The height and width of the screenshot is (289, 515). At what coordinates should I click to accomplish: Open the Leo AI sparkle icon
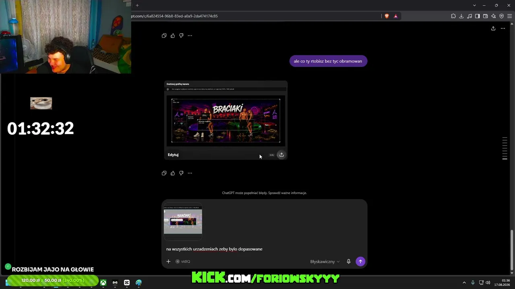tap(494, 16)
